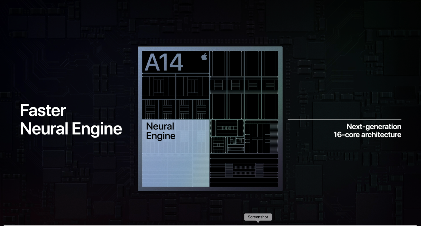
Task: Select the Neural Engine label inside the chip
Action: (161, 131)
